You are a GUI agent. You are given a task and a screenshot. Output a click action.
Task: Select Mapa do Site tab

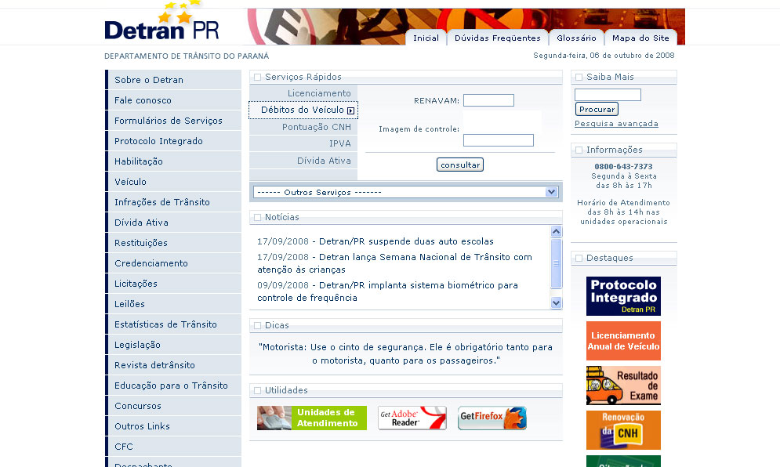pyautogui.click(x=640, y=38)
